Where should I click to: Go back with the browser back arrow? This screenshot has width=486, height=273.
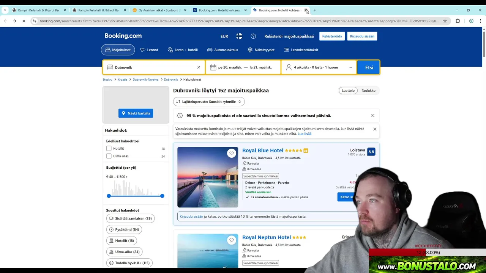(x=5, y=21)
